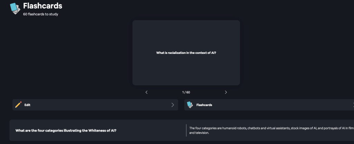Advance to the next flashcard
The height and width of the screenshot is (144, 354).
tap(226, 92)
